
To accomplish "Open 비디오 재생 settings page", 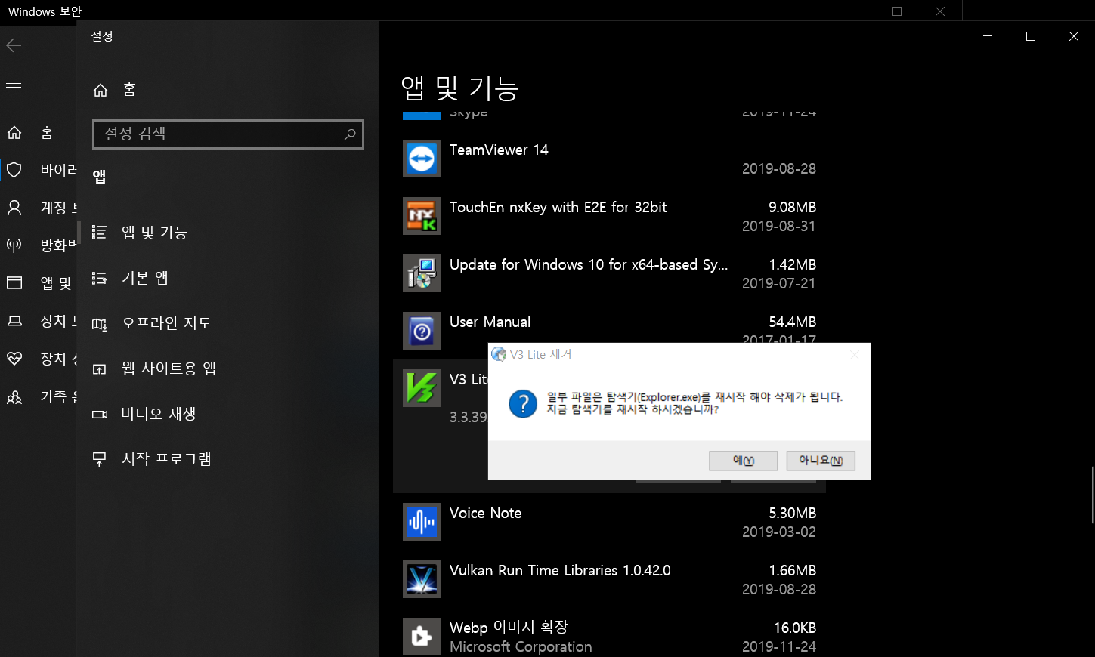I will point(227,414).
